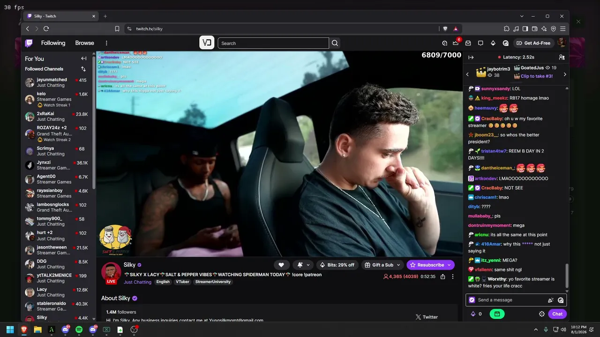The image size is (600, 337).
Task: Go back in browser history
Action: pos(28,29)
